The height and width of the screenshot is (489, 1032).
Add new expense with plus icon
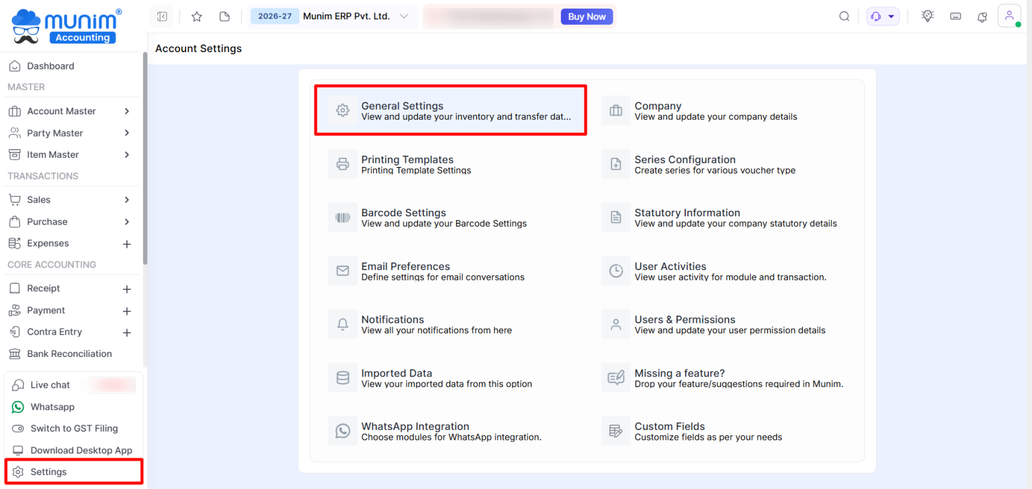pyautogui.click(x=127, y=244)
